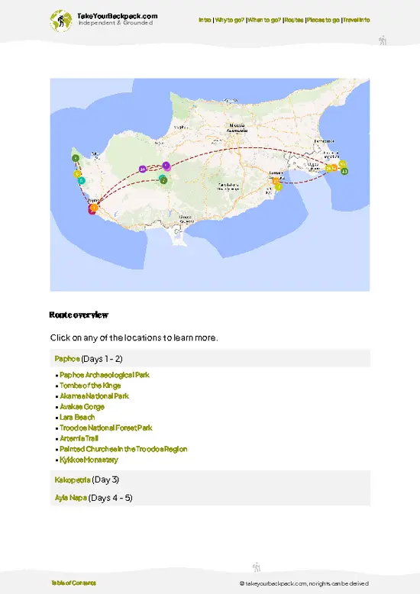Click the '(Day 3)' text
420x594 pixels.
pyautogui.click(x=105, y=480)
